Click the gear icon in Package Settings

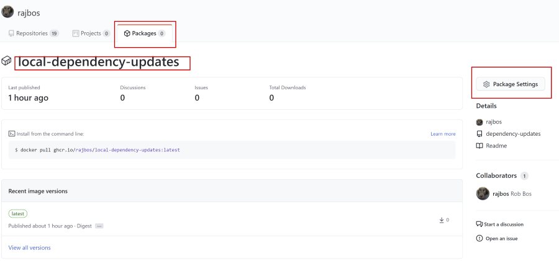tap(486, 84)
